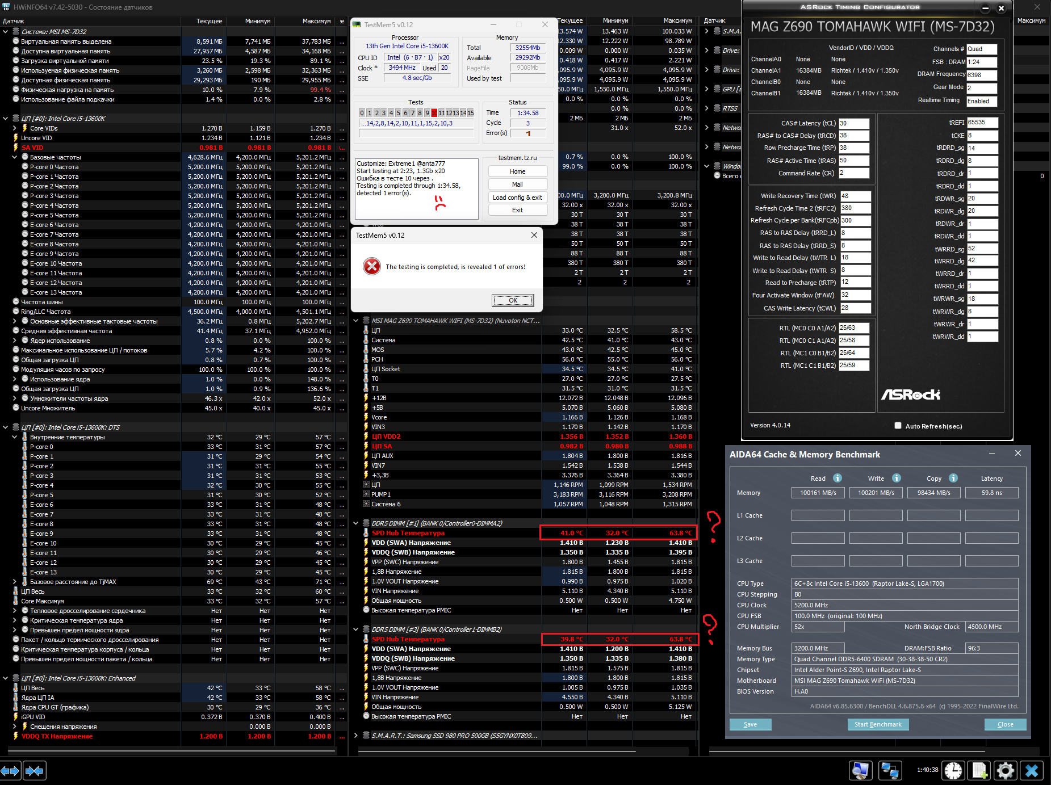This screenshot has height=785, width=1051.
Task: Click the TestMem5 memory chip title icon
Action: 357,24
